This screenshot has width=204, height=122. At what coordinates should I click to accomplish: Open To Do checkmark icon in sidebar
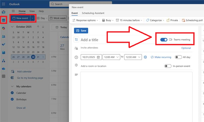tap(4, 44)
